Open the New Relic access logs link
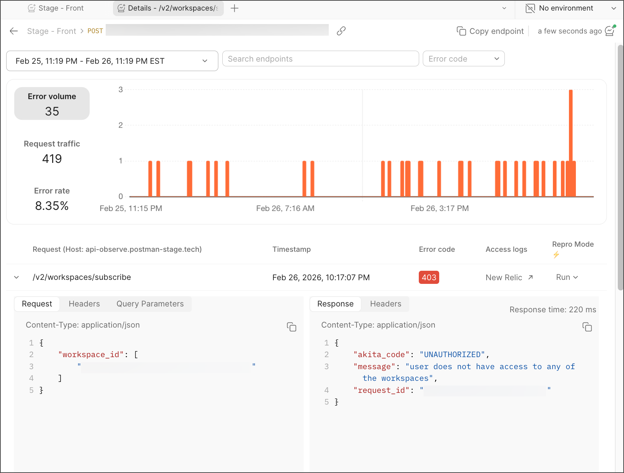Viewport: 624px width, 473px height. 509,277
